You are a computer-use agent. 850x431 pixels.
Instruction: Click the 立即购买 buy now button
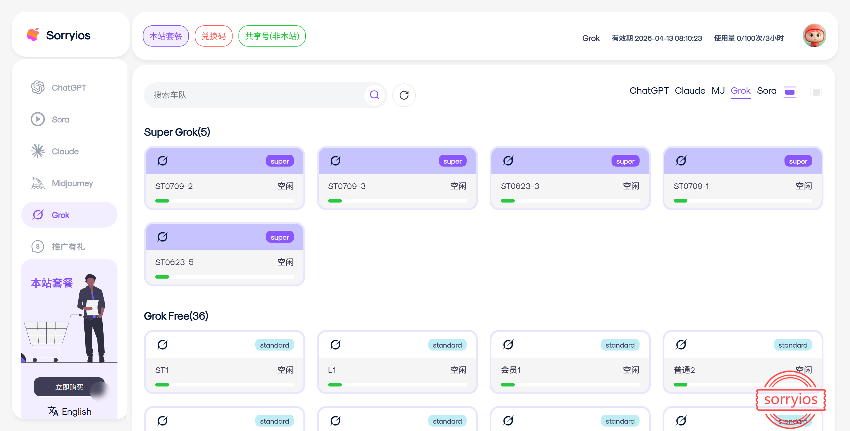(69, 387)
